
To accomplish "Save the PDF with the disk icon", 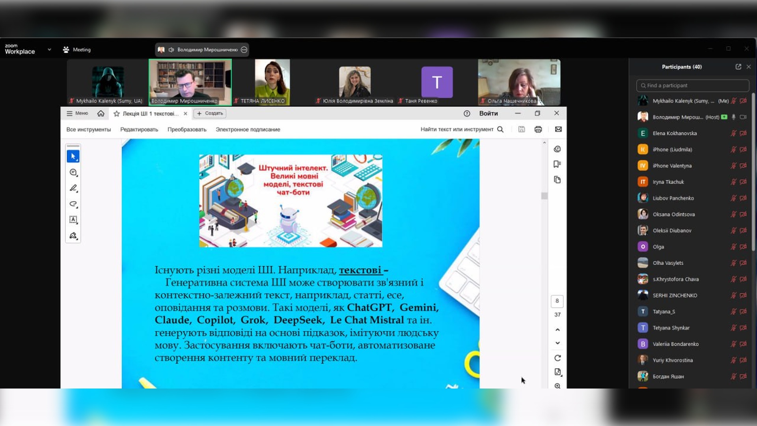I will 521,129.
